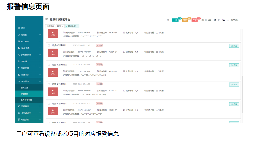Click the 能源物联网云平台 title
Image resolution: width=267 pixels, height=142 pixels.
pyautogui.click(x=60, y=19)
